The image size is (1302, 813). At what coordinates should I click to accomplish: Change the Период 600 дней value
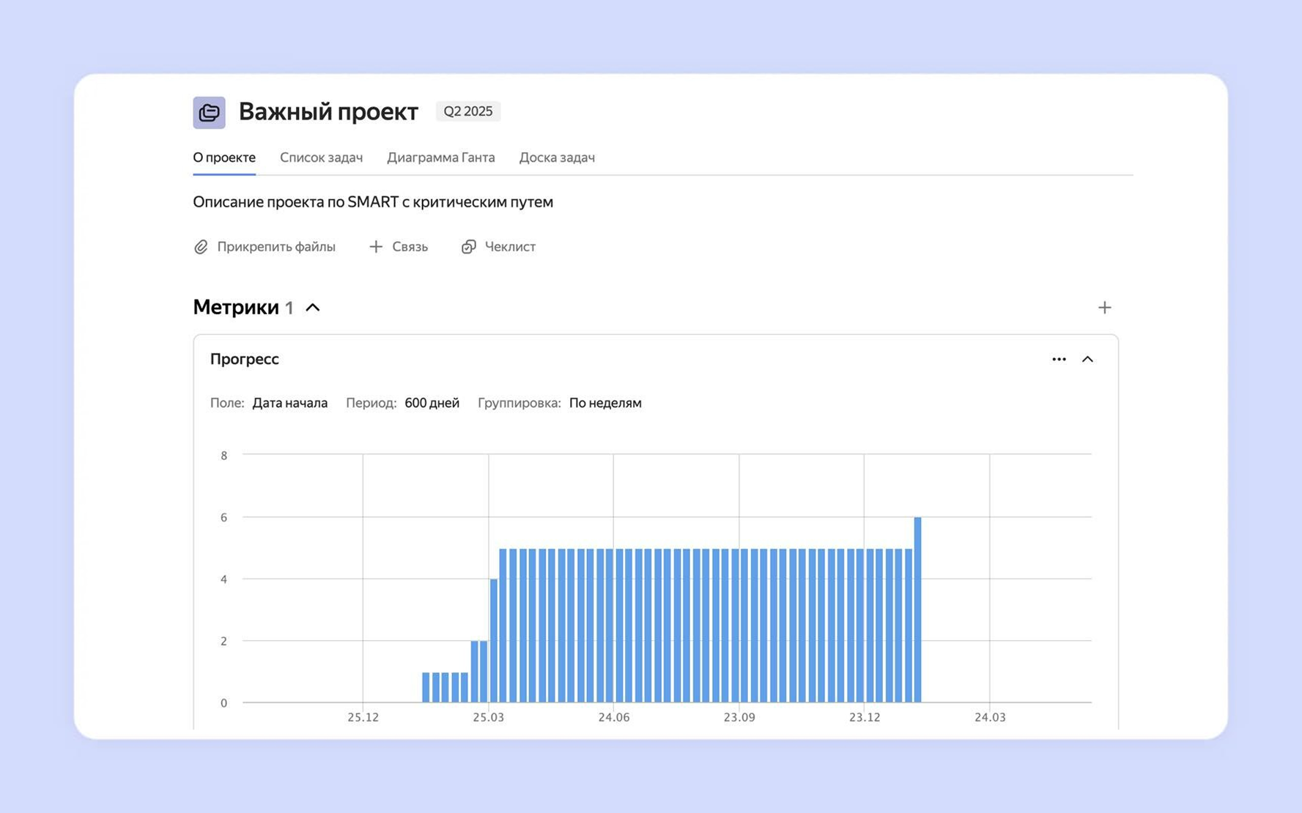432,403
